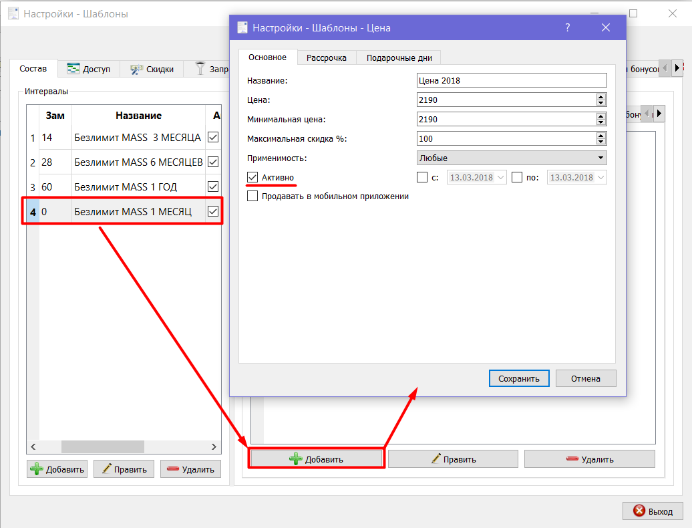Viewport: 692px width, 528px height.
Task: Click the document icon in the Цена dialog title bar
Action: (242, 27)
